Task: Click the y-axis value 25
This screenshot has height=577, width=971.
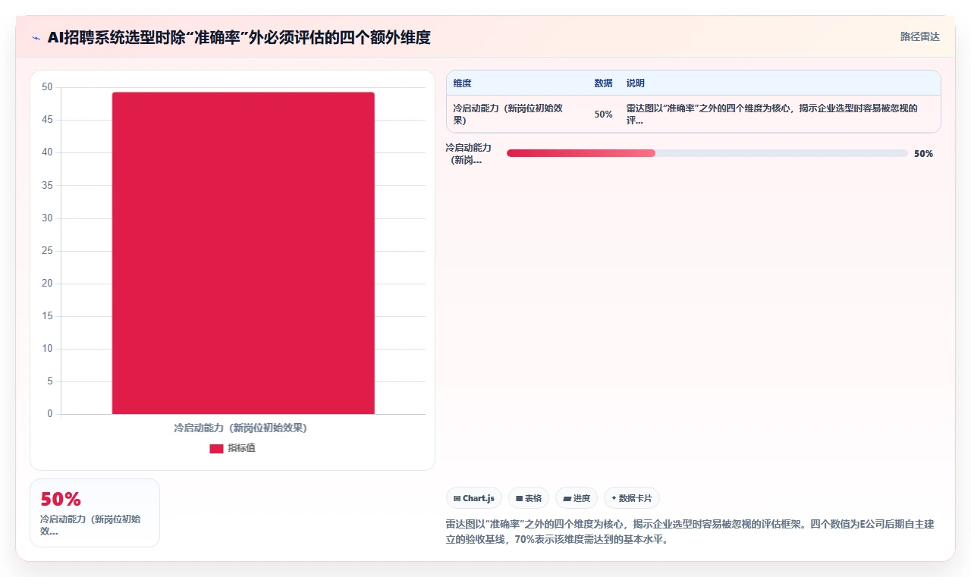Action: click(x=47, y=251)
